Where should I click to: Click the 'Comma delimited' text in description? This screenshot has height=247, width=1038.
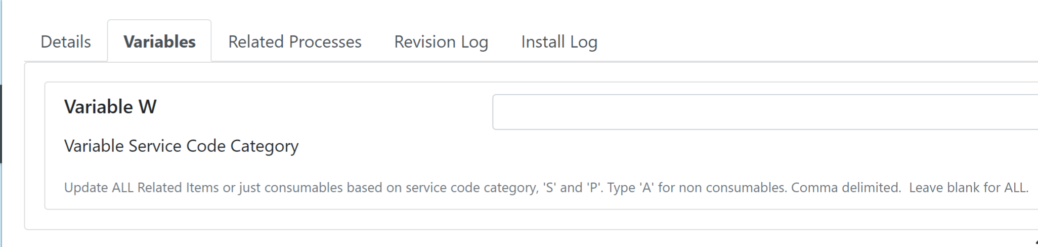846,188
